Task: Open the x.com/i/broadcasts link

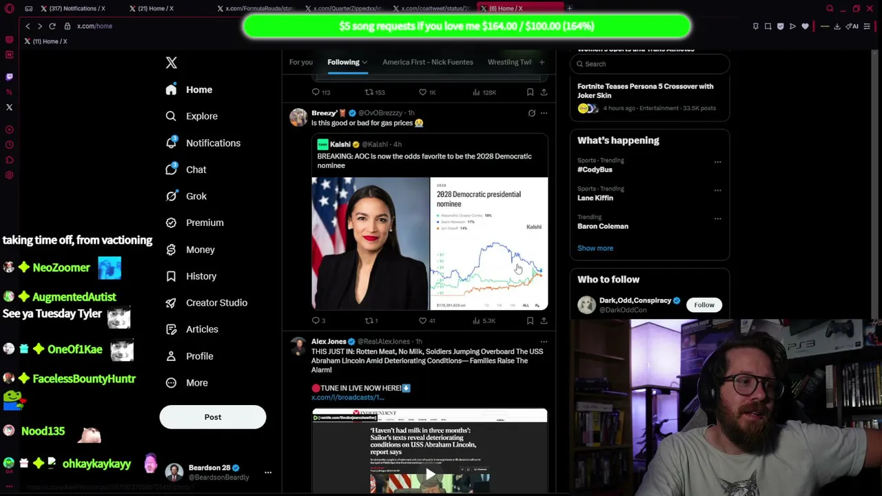Action: click(347, 397)
